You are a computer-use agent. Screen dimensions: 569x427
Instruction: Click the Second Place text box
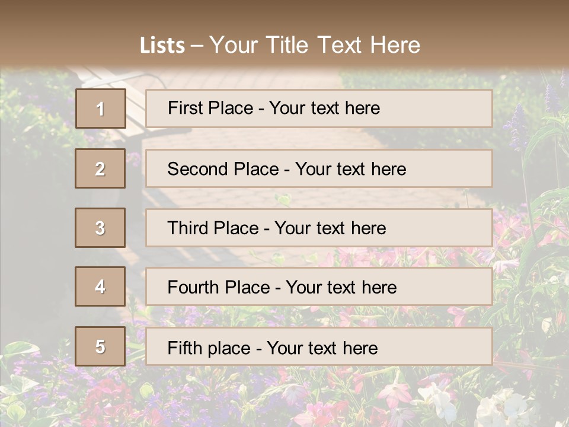pos(319,168)
